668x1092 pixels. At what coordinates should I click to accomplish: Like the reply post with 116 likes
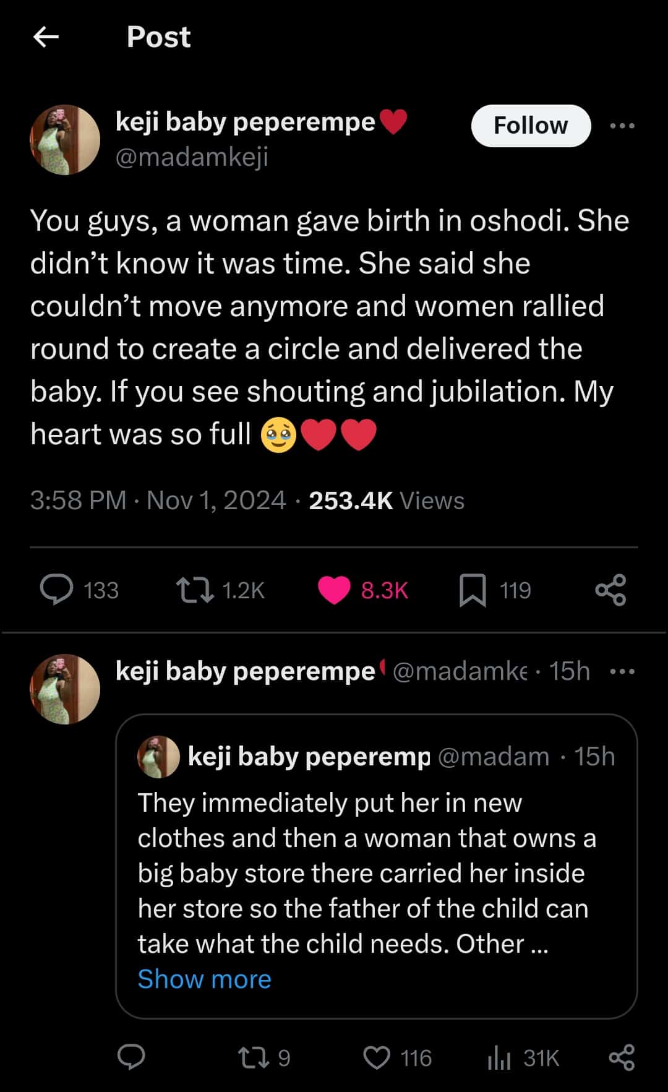(377, 1058)
